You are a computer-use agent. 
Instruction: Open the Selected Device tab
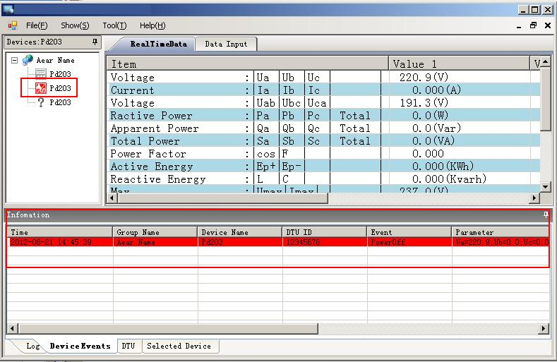pyautogui.click(x=179, y=346)
